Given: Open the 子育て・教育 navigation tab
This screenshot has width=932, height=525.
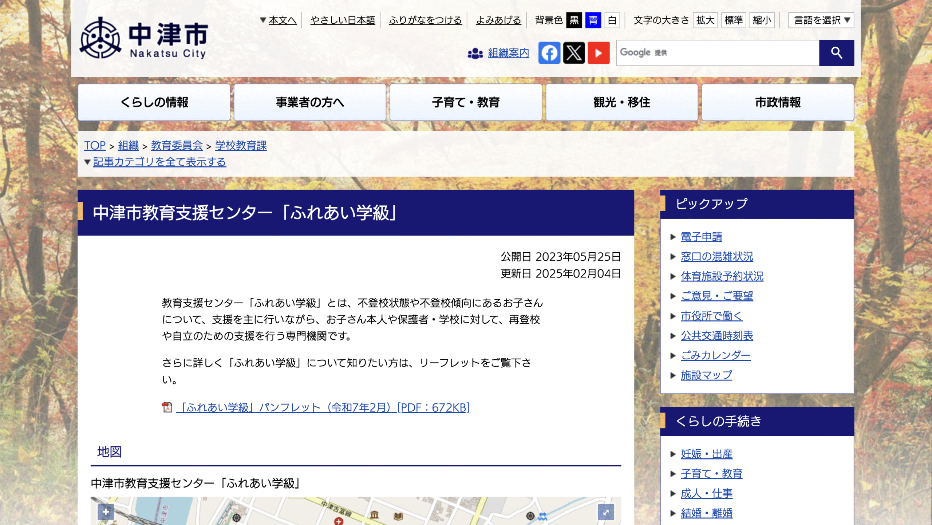Looking at the screenshot, I should pos(466,102).
